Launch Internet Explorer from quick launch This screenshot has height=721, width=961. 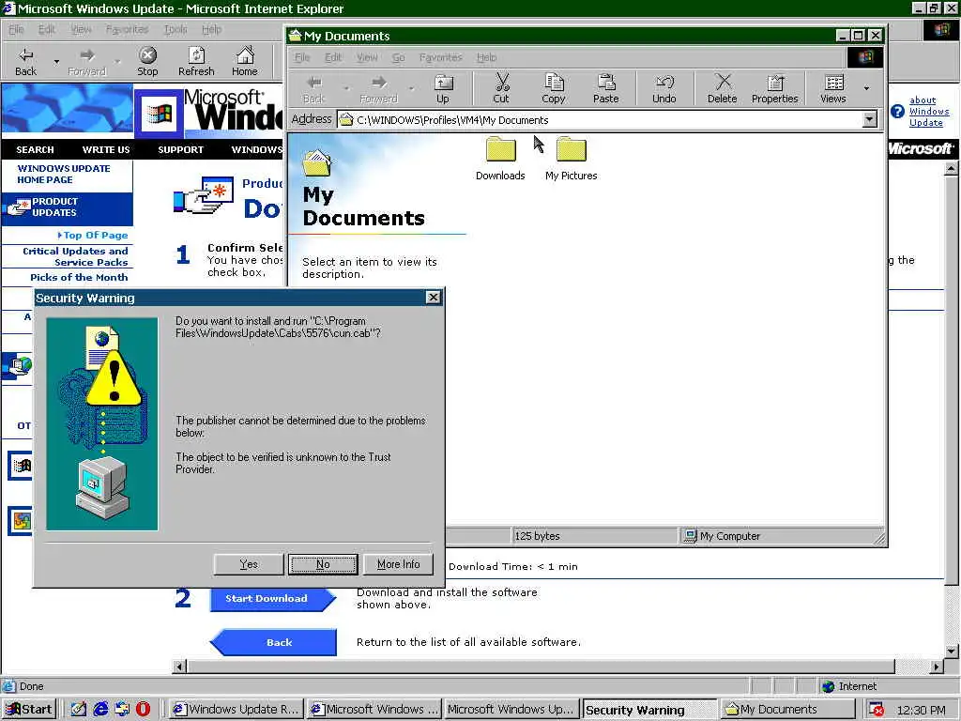coord(100,710)
